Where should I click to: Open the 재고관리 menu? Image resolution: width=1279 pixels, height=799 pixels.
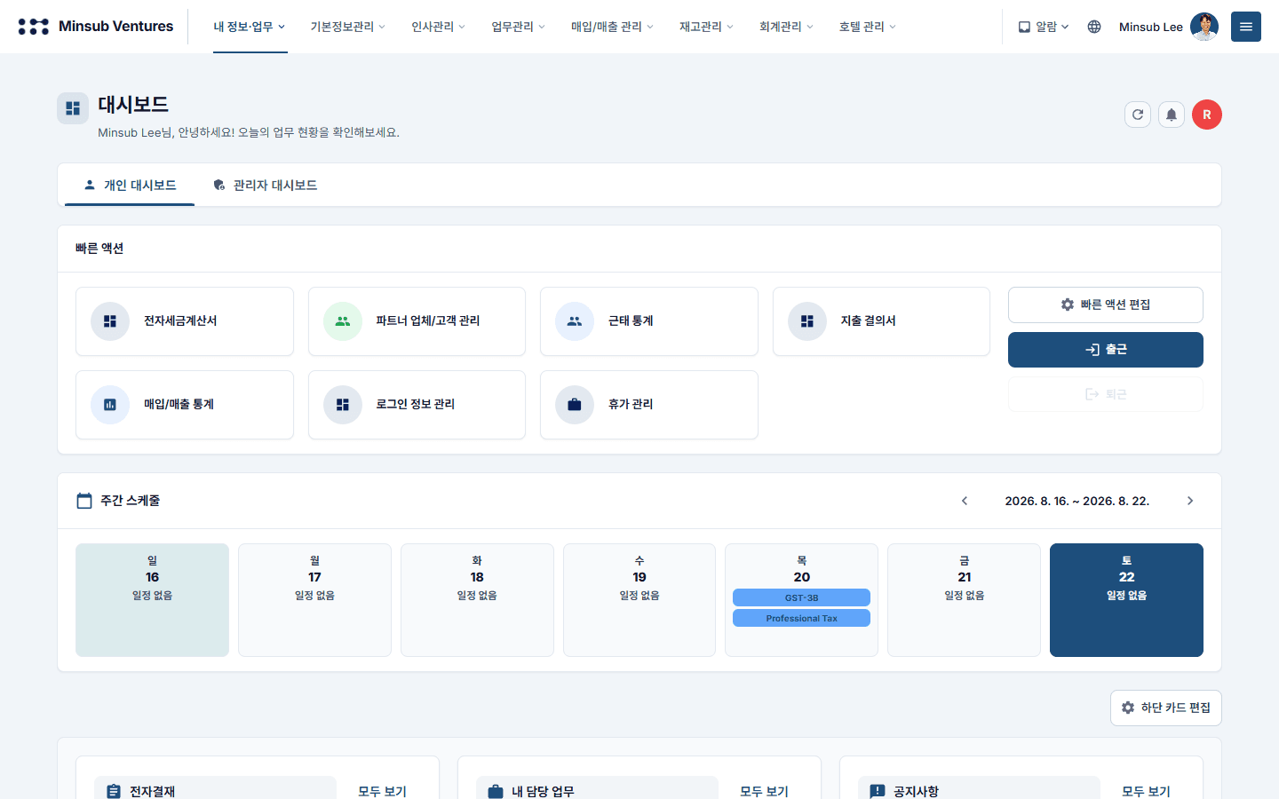click(x=707, y=27)
